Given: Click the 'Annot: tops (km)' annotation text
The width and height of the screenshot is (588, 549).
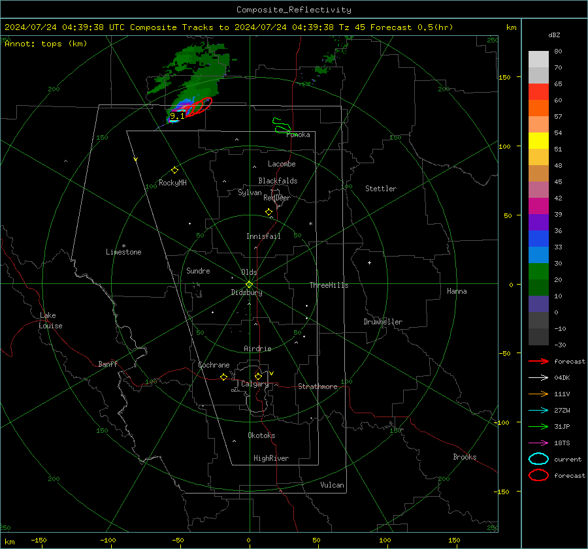Looking at the screenshot, I should [46, 44].
